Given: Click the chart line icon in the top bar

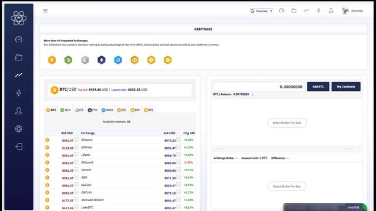Looking at the screenshot, I should click(306, 11).
